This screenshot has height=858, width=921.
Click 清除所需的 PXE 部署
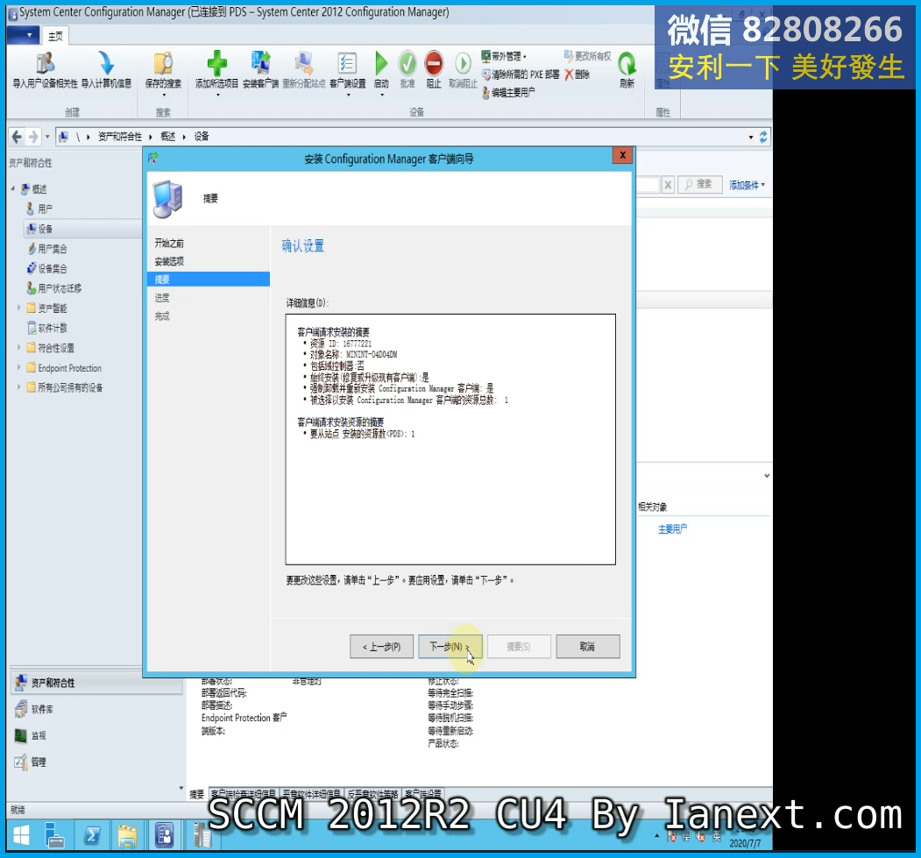coord(521,74)
